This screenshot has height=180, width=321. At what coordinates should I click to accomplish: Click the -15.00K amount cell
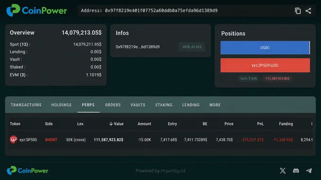(144, 140)
